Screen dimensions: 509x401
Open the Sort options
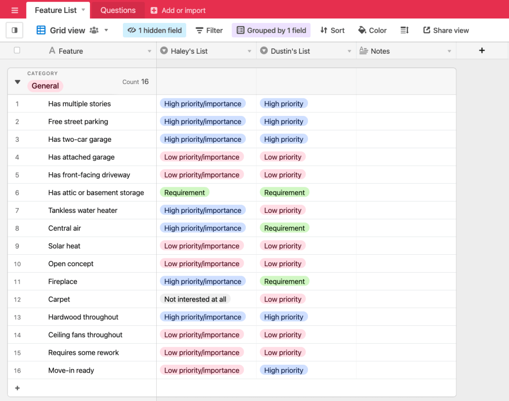click(332, 30)
